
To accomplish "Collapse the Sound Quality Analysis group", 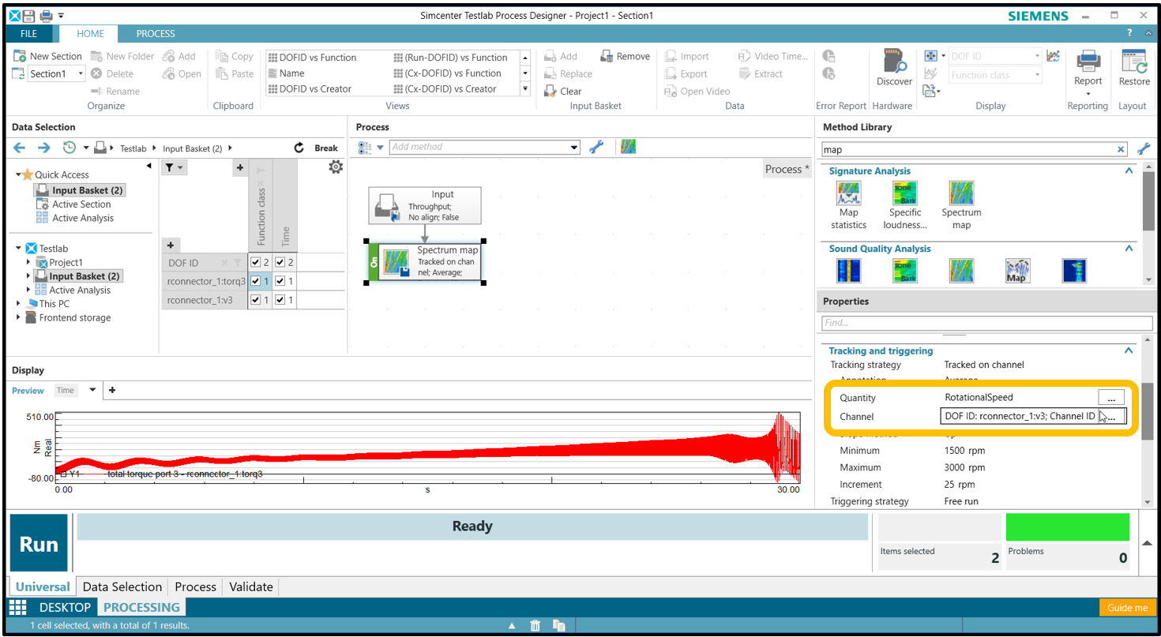I will tap(1129, 249).
